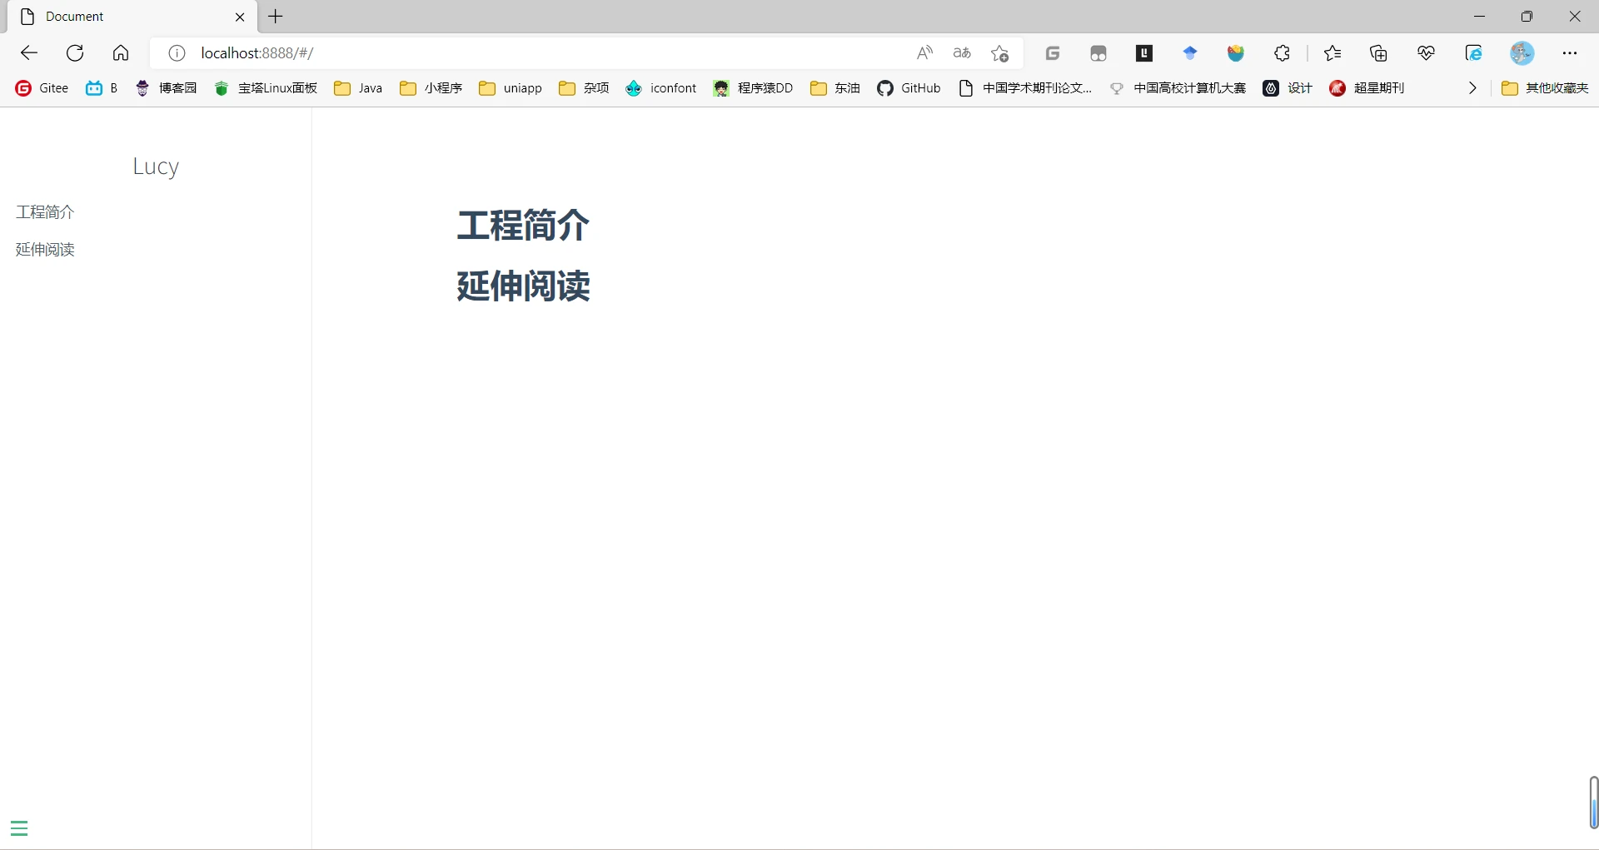The image size is (1599, 850).
Task: Click the vertical scrollbar thumb
Action: 1593,803
